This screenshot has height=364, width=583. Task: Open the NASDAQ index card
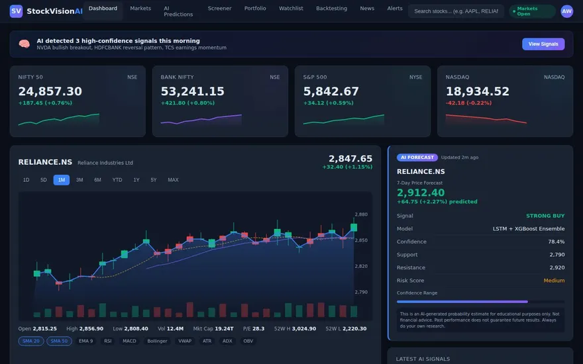click(x=505, y=101)
